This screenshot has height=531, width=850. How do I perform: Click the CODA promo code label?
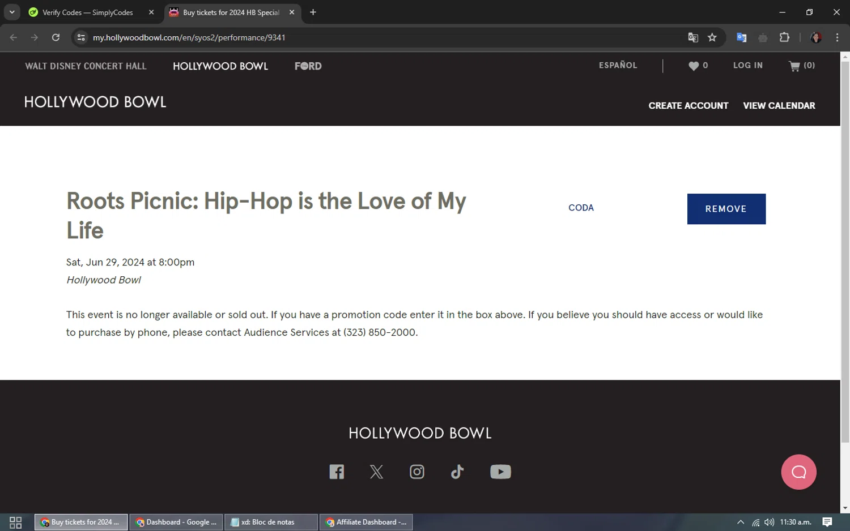[581, 208]
